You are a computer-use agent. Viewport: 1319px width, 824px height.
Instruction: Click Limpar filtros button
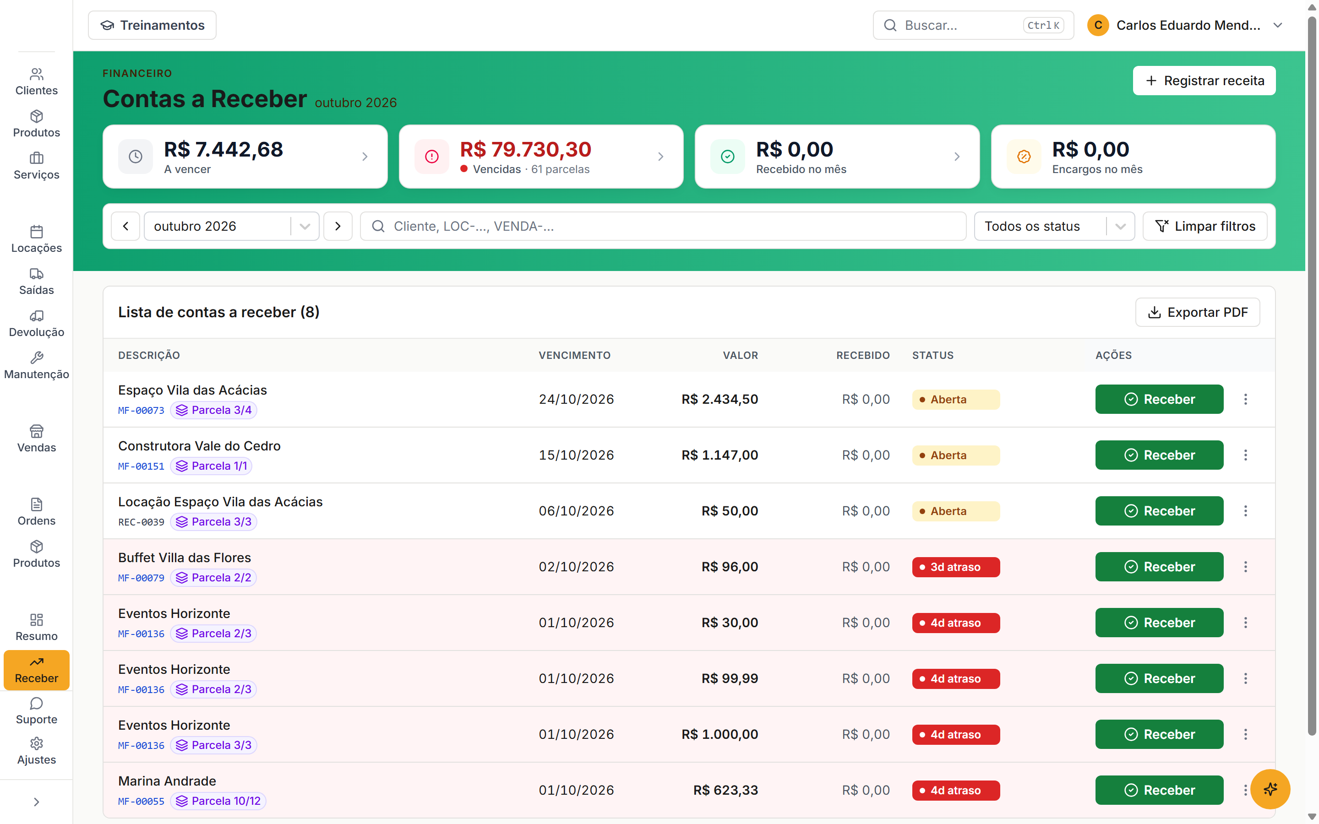(1205, 226)
